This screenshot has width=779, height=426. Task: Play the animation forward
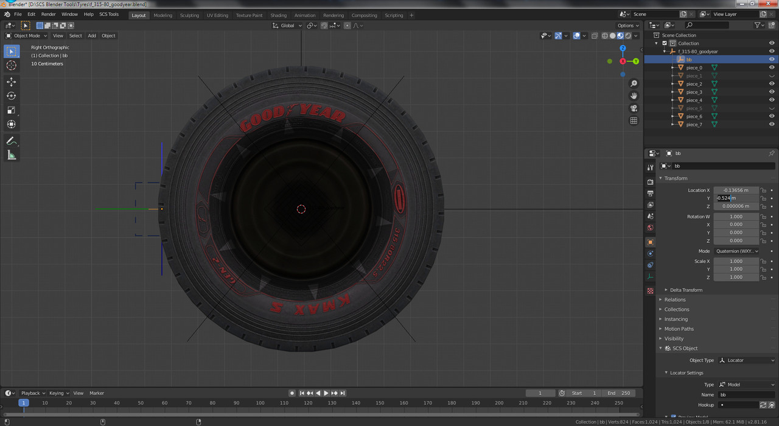tap(326, 393)
